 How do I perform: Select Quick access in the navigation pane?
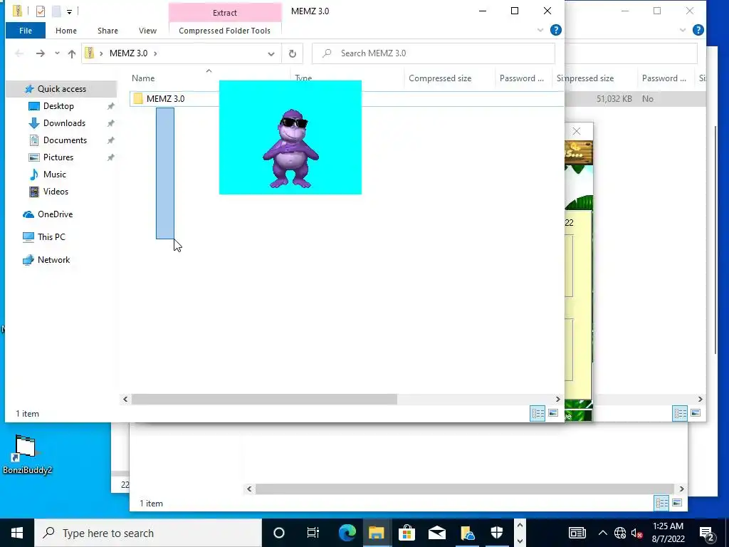[x=61, y=89]
